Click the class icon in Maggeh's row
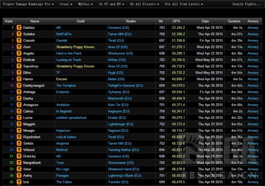 point(19,124)
